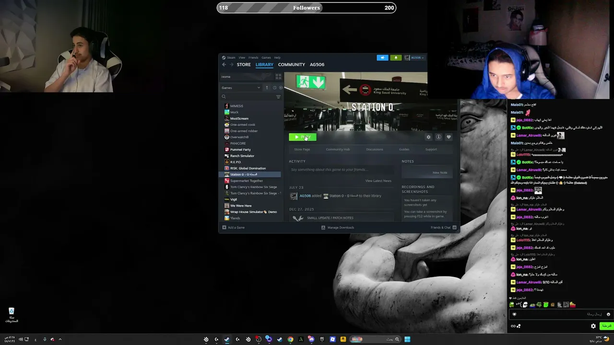
Task: Open the Help menu
Action: coord(277,57)
